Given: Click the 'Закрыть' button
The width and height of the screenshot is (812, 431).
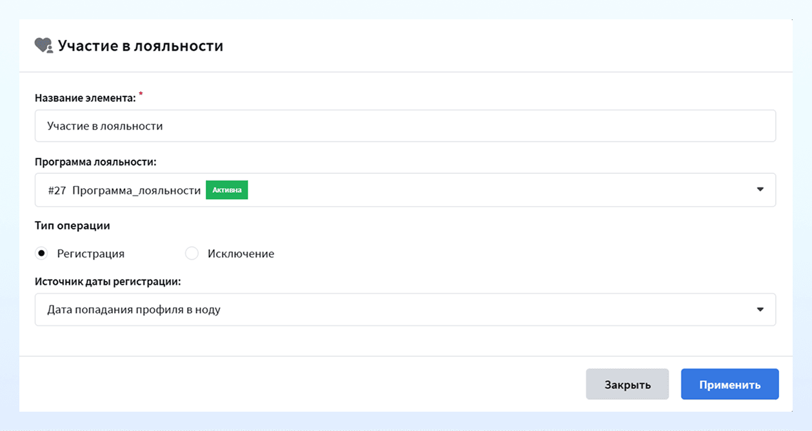Looking at the screenshot, I should pyautogui.click(x=628, y=385).
